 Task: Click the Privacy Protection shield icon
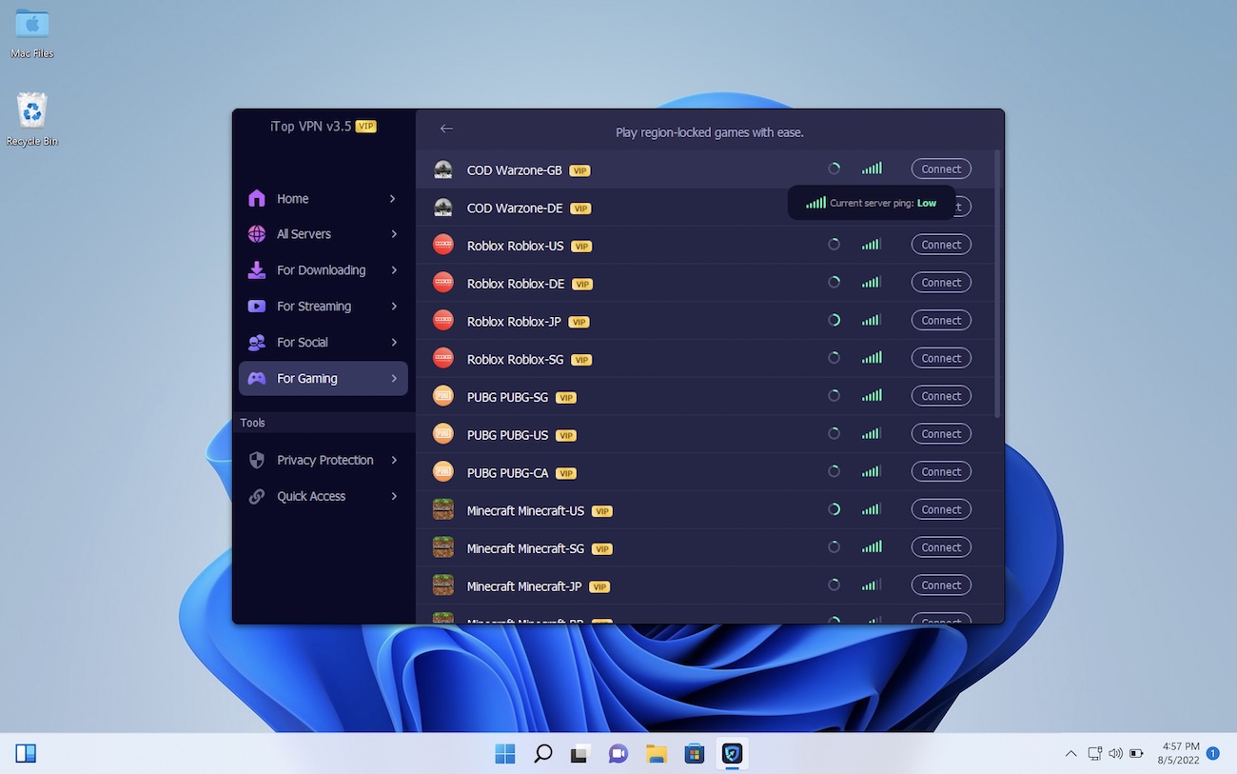click(256, 460)
